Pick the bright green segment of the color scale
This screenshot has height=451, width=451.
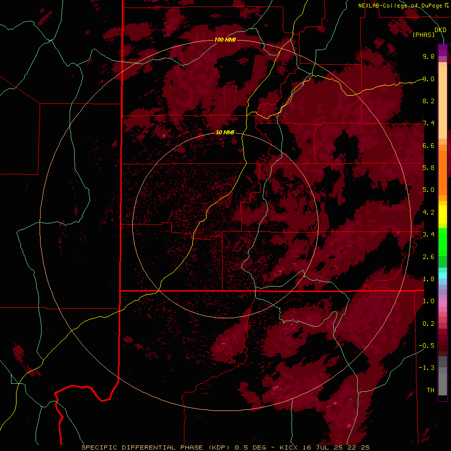click(442, 242)
